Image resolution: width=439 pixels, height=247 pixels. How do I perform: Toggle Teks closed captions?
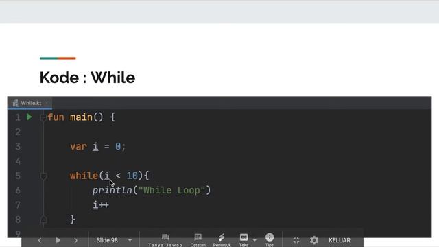click(244, 240)
